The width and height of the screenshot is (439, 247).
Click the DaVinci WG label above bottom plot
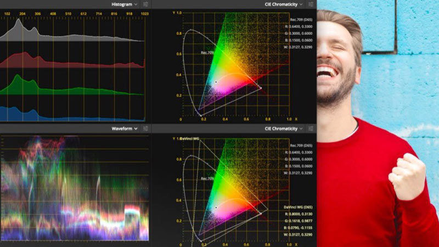[189, 138]
